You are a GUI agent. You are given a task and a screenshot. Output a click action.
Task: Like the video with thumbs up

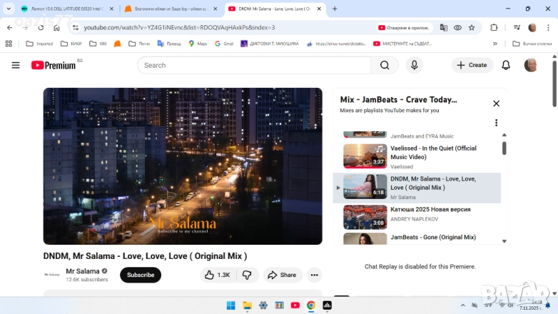tap(216, 275)
